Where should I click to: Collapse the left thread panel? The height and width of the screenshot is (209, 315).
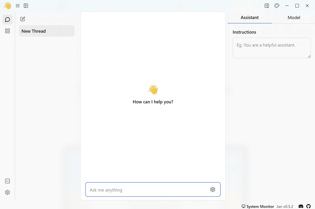click(x=26, y=6)
